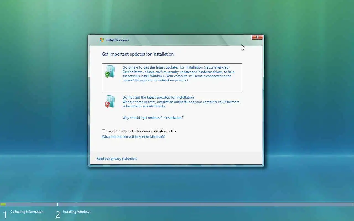Click the Installing Windows step label
Screen dimensions: 354x221
point(77,212)
